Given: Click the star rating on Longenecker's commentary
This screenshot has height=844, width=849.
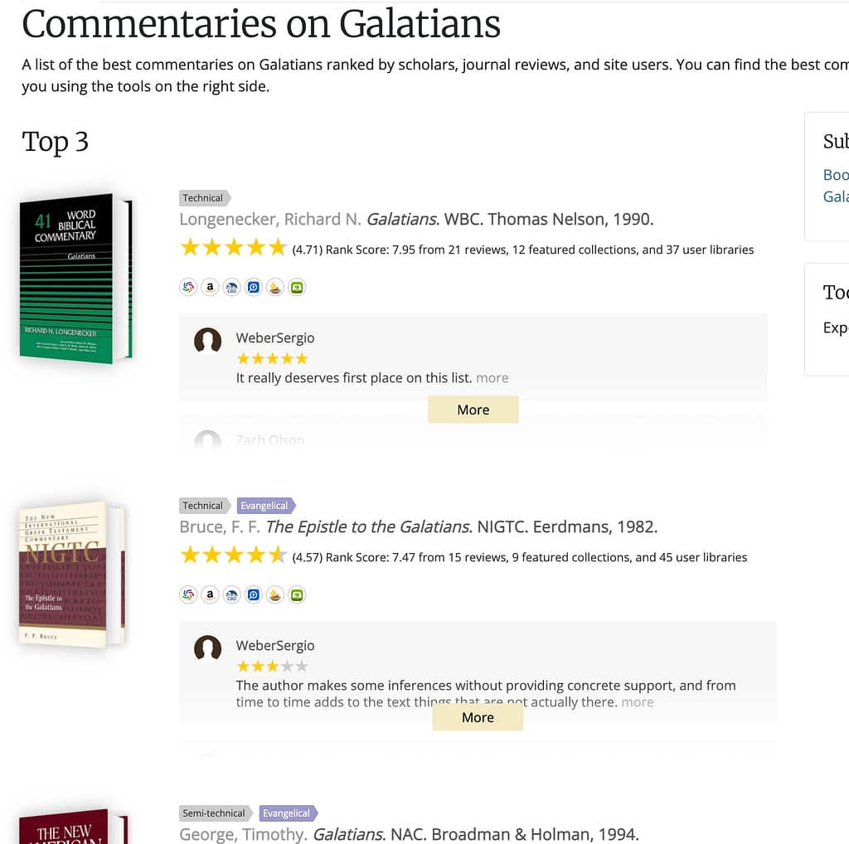Looking at the screenshot, I should click(233, 248).
